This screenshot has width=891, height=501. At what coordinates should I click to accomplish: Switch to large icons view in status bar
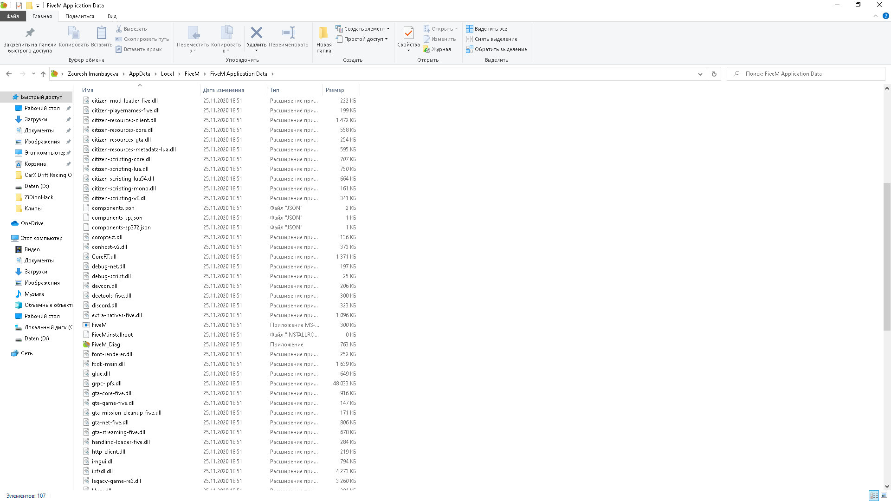[x=884, y=495]
